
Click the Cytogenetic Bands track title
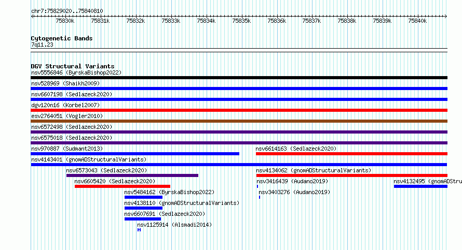tap(62, 38)
